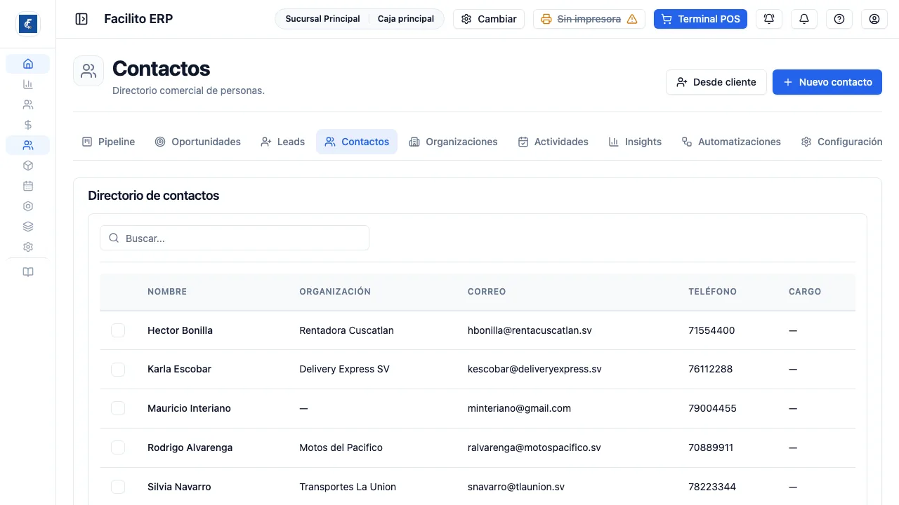Open the help question mark icon
899x505 pixels.
[x=839, y=19]
